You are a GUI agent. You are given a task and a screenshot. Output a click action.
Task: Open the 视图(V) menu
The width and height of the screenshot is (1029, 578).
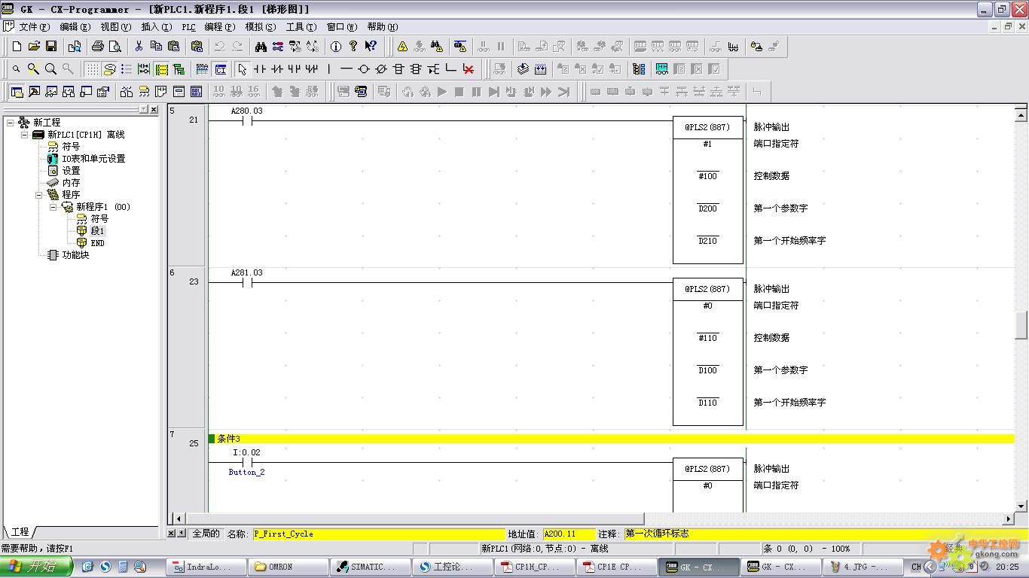[x=115, y=27]
